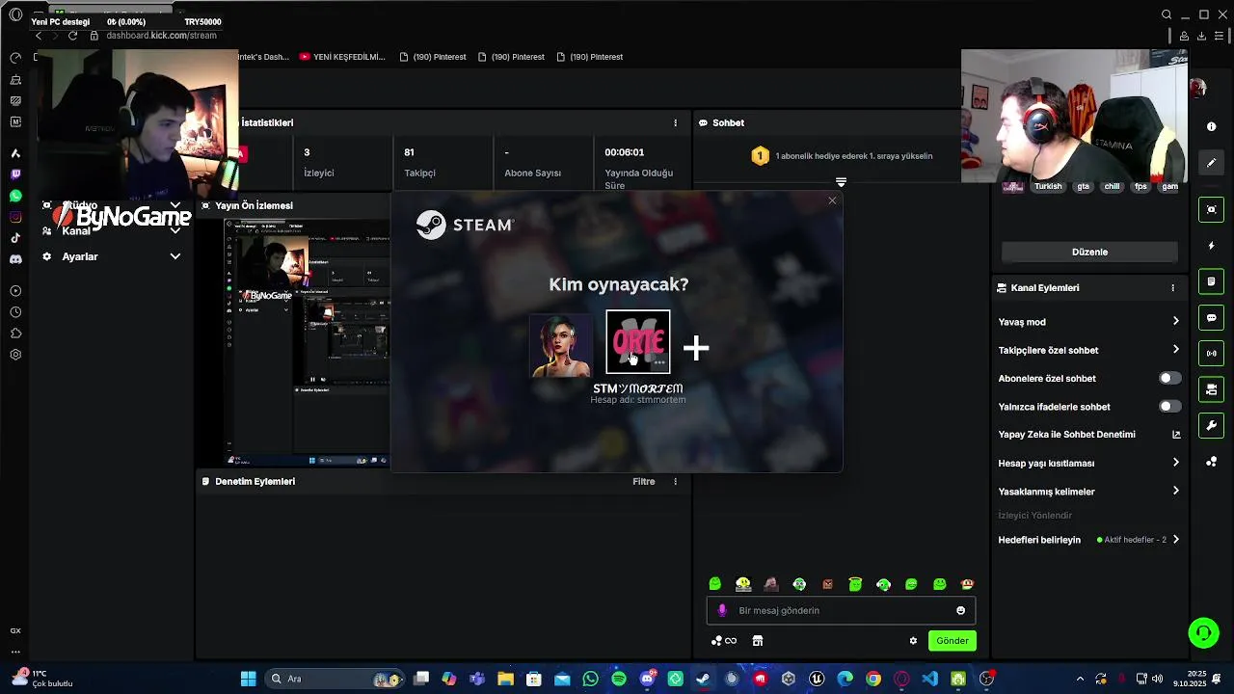Screen dimensions: 1234x694
Task: Open the green support chat bubble
Action: point(1203,633)
